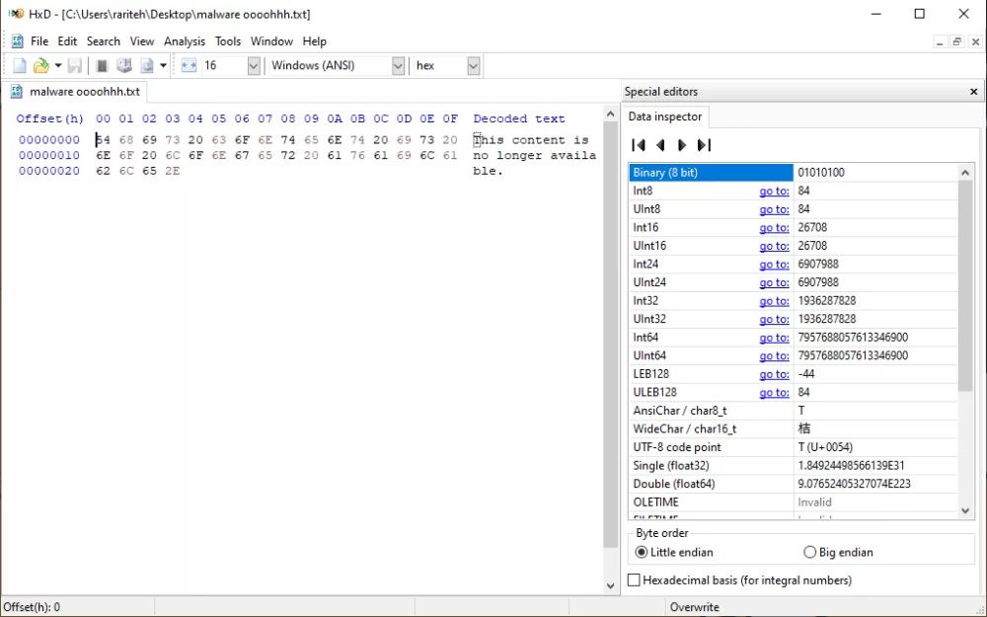Viewport: 987px width, 617px height.
Task: Select the malware oooohhh.txt tab
Action: pyautogui.click(x=75, y=92)
